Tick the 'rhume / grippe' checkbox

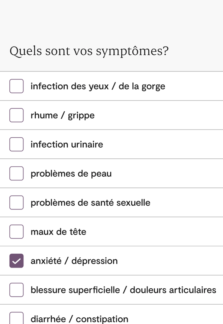[16, 115]
